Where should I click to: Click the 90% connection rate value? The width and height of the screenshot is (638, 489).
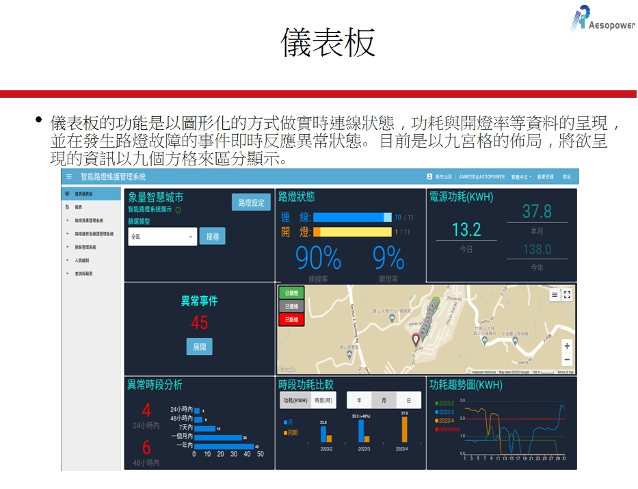point(318,258)
